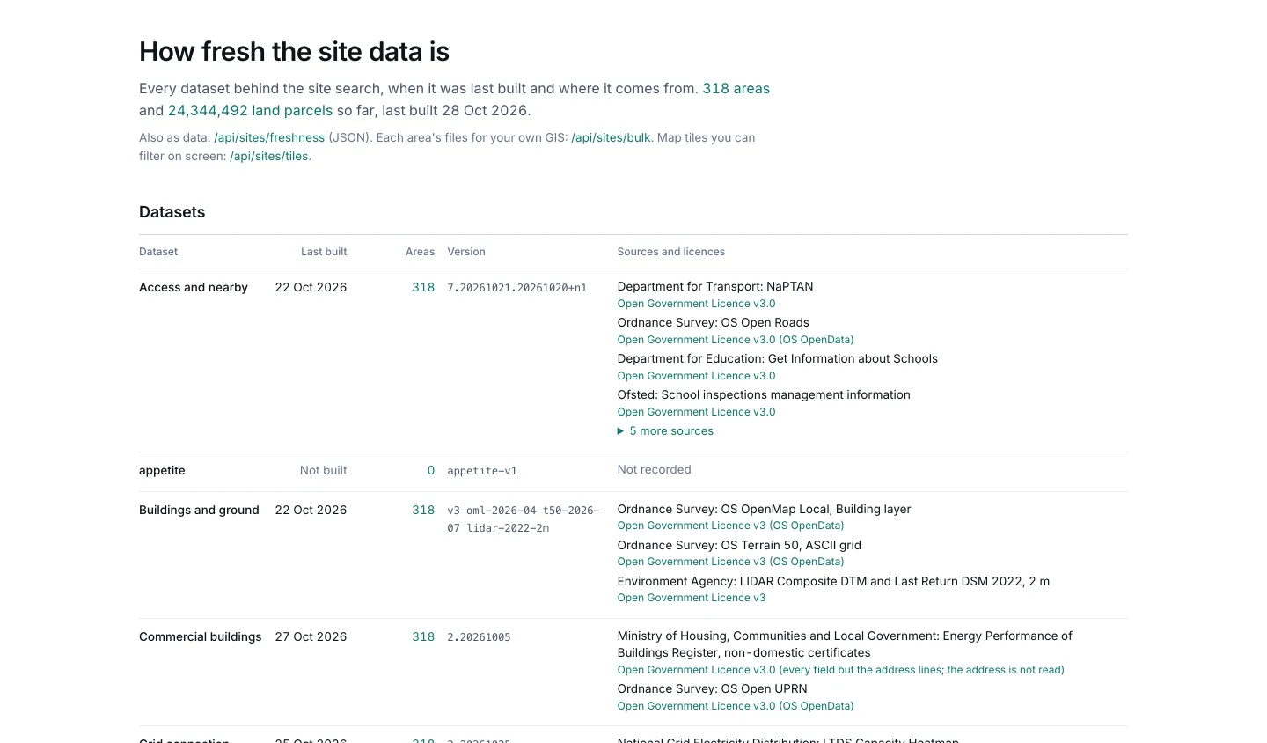Open the /api/sites/tiles link
The height and width of the screenshot is (743, 1267).
(269, 157)
